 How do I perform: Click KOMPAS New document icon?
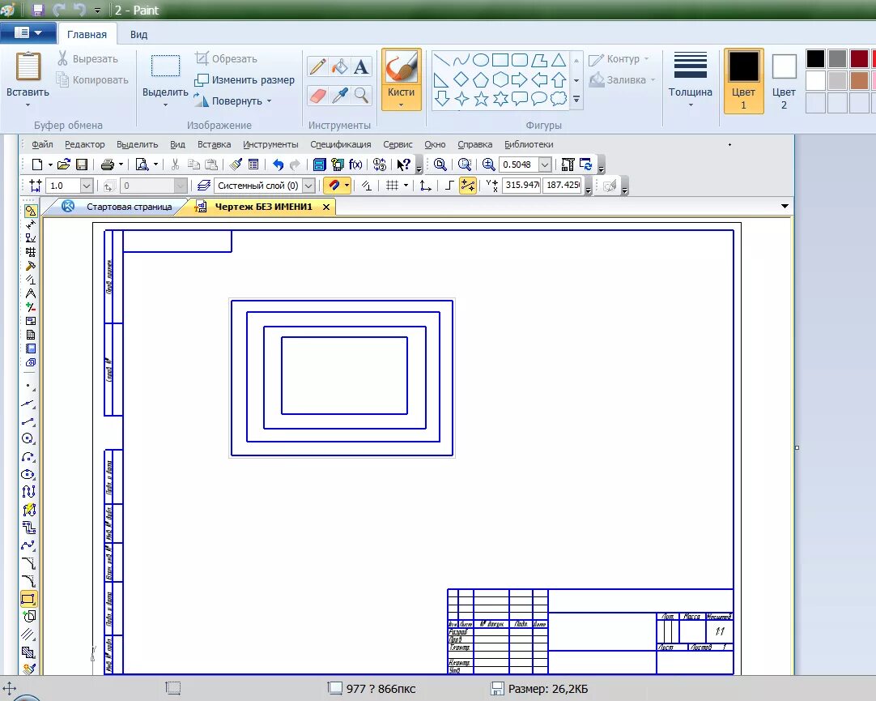click(37, 165)
